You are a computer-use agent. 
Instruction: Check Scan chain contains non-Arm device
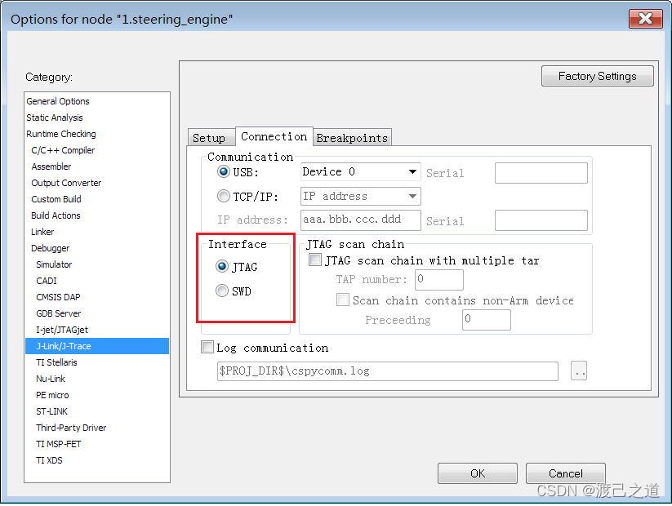[x=343, y=300]
